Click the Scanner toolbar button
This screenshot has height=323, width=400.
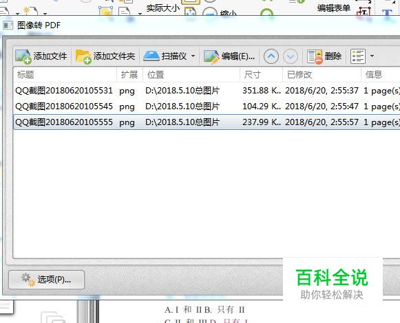(165, 56)
